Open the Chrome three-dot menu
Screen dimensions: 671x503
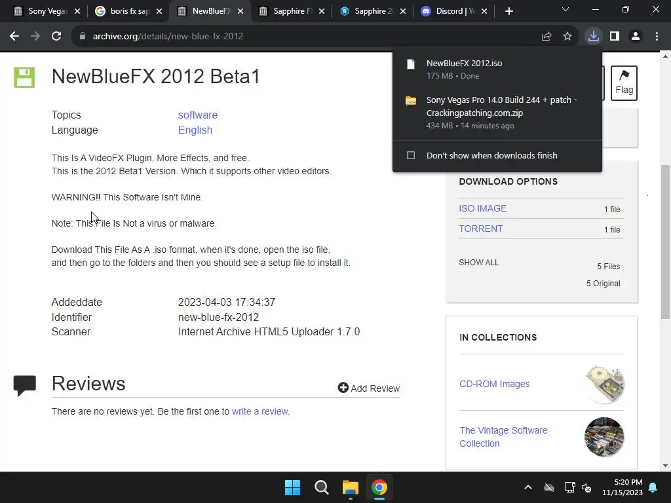tap(657, 37)
